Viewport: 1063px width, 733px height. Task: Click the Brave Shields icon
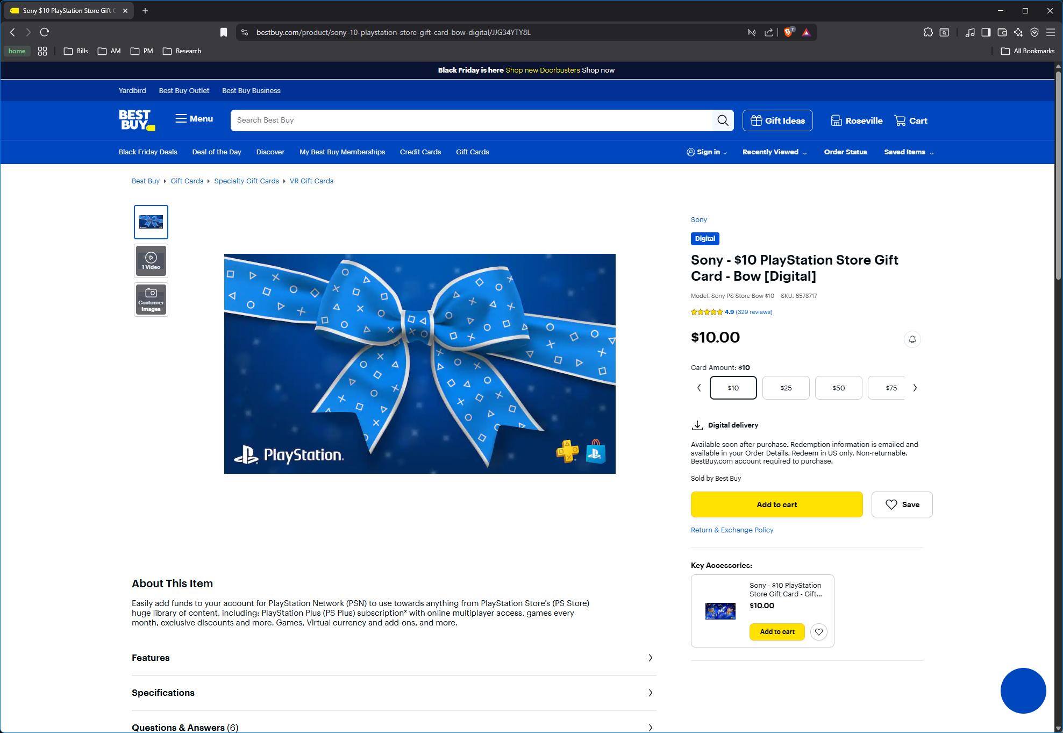788,32
